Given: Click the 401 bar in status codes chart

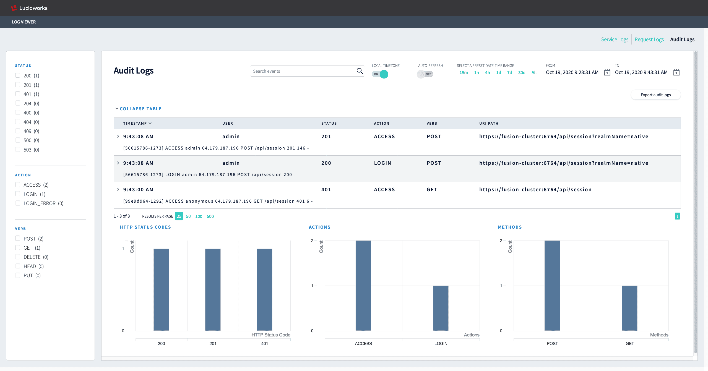Looking at the screenshot, I should (264, 289).
